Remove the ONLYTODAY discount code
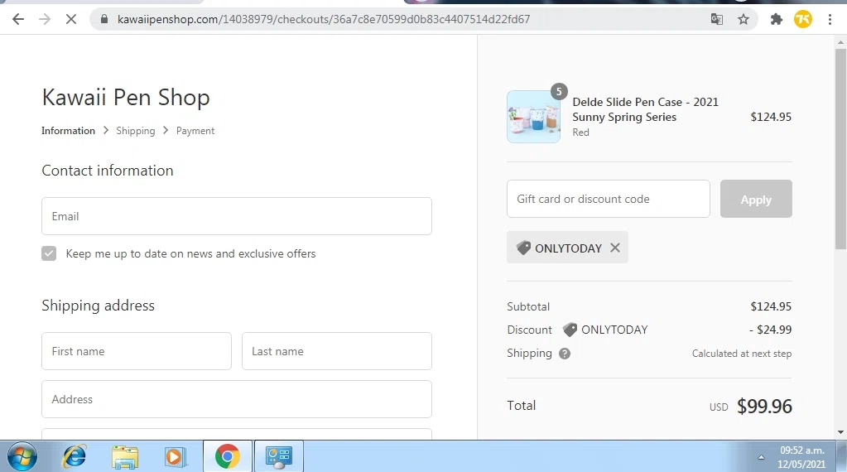Viewport: 847px width, 472px height. 614,248
